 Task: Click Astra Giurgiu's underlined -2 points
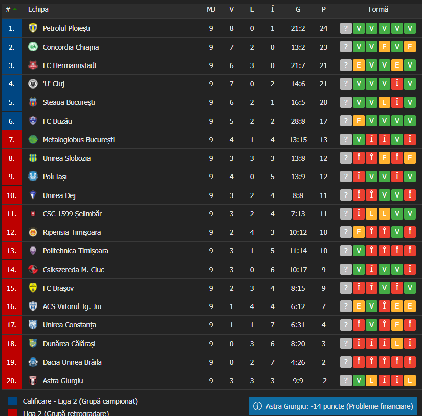coord(323,381)
